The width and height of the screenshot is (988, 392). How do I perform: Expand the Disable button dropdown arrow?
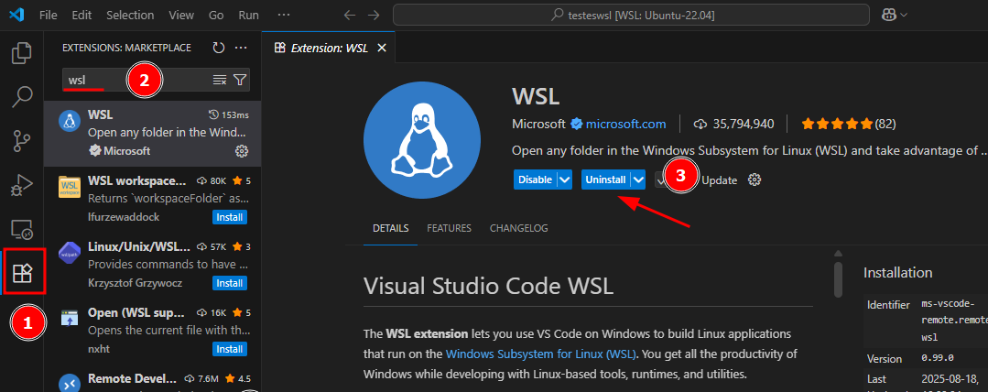point(565,180)
